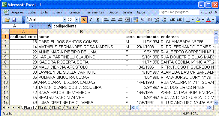Open the Formatar menu
Viewport: 219px width, 116px height.
click(74, 12)
